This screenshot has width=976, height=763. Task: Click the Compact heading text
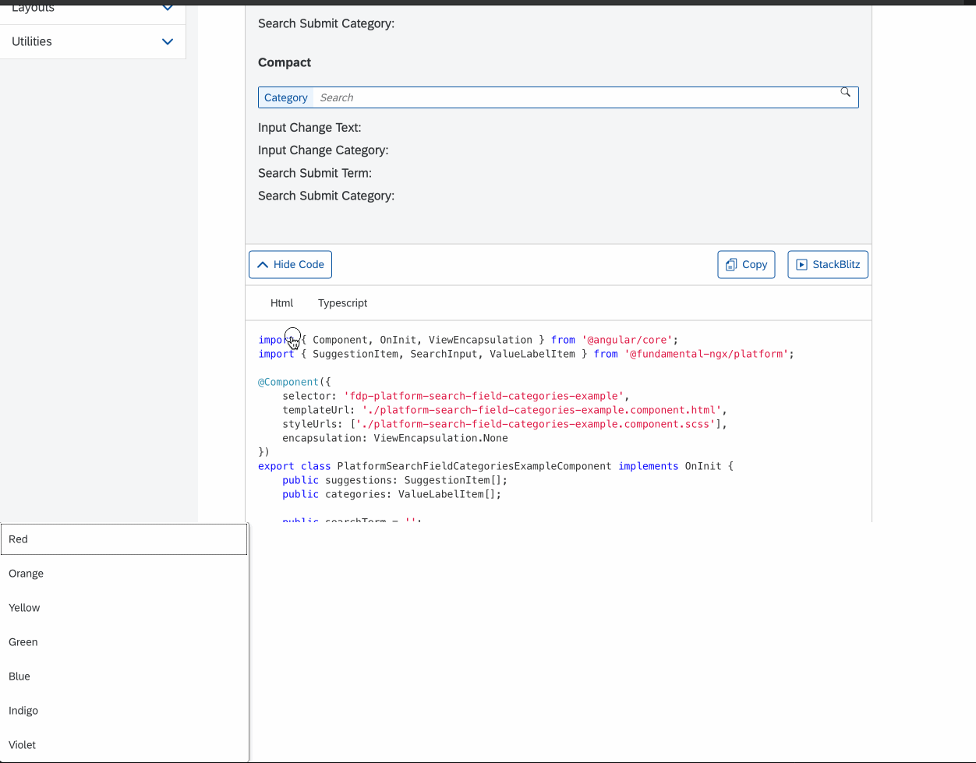coord(285,62)
